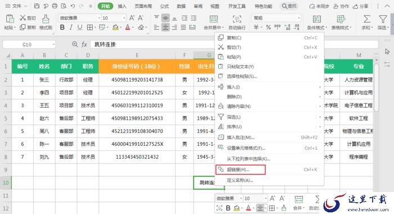Screen dimensions: 394x214
Task: Toggle center horizontal alignment in ribbon
Action: point(165,28)
